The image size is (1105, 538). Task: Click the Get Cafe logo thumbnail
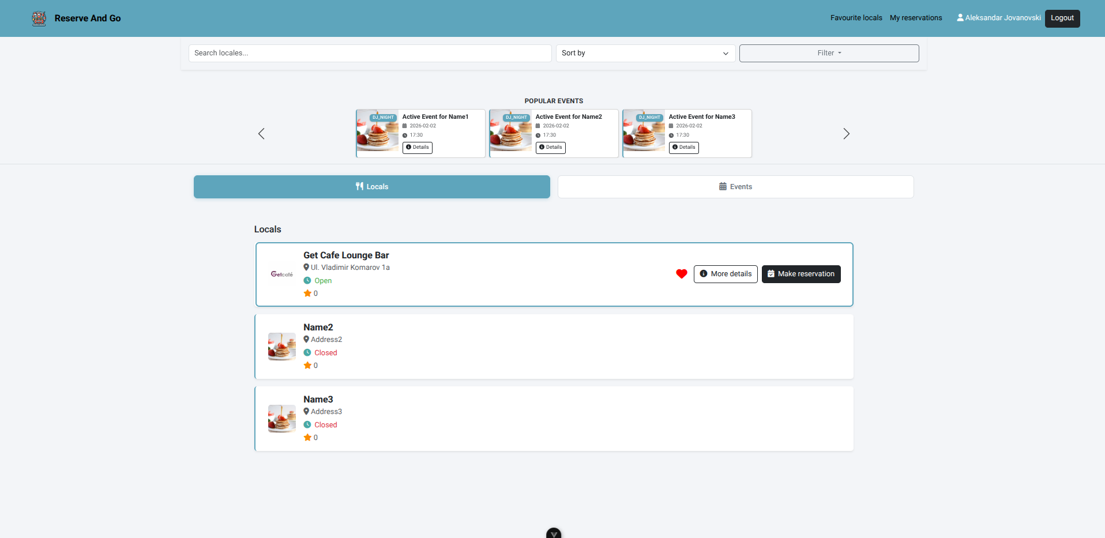coord(281,274)
